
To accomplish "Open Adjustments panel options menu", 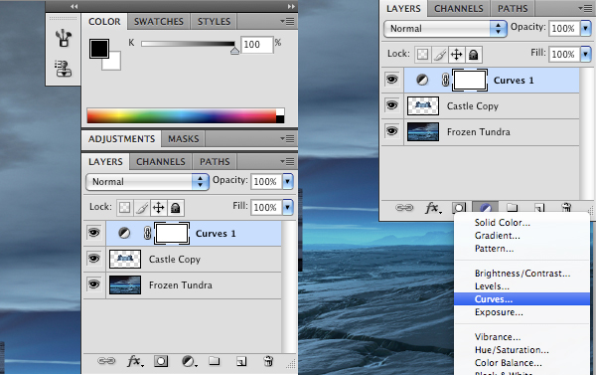I will click(287, 138).
